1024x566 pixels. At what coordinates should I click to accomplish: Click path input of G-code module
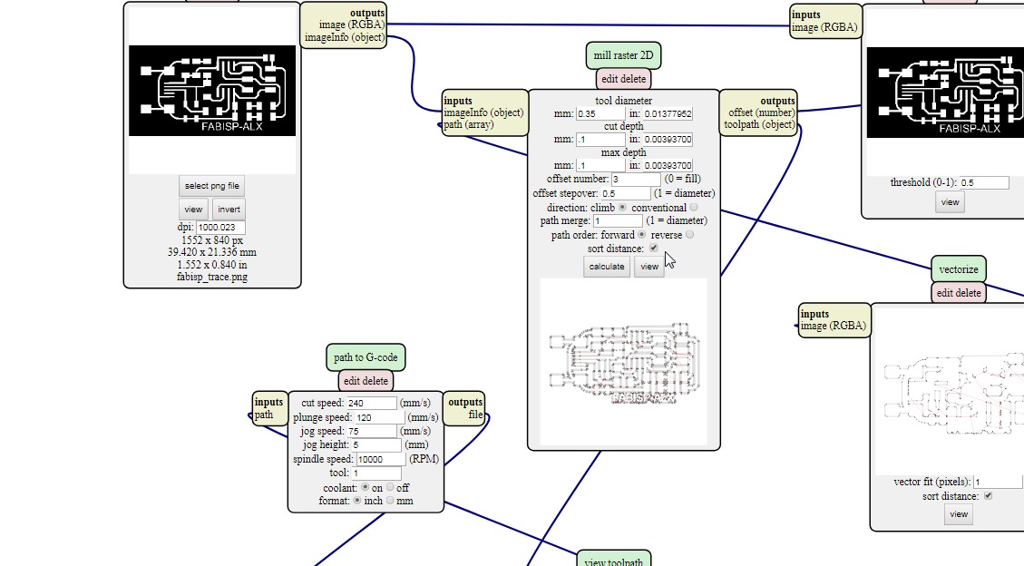264,415
